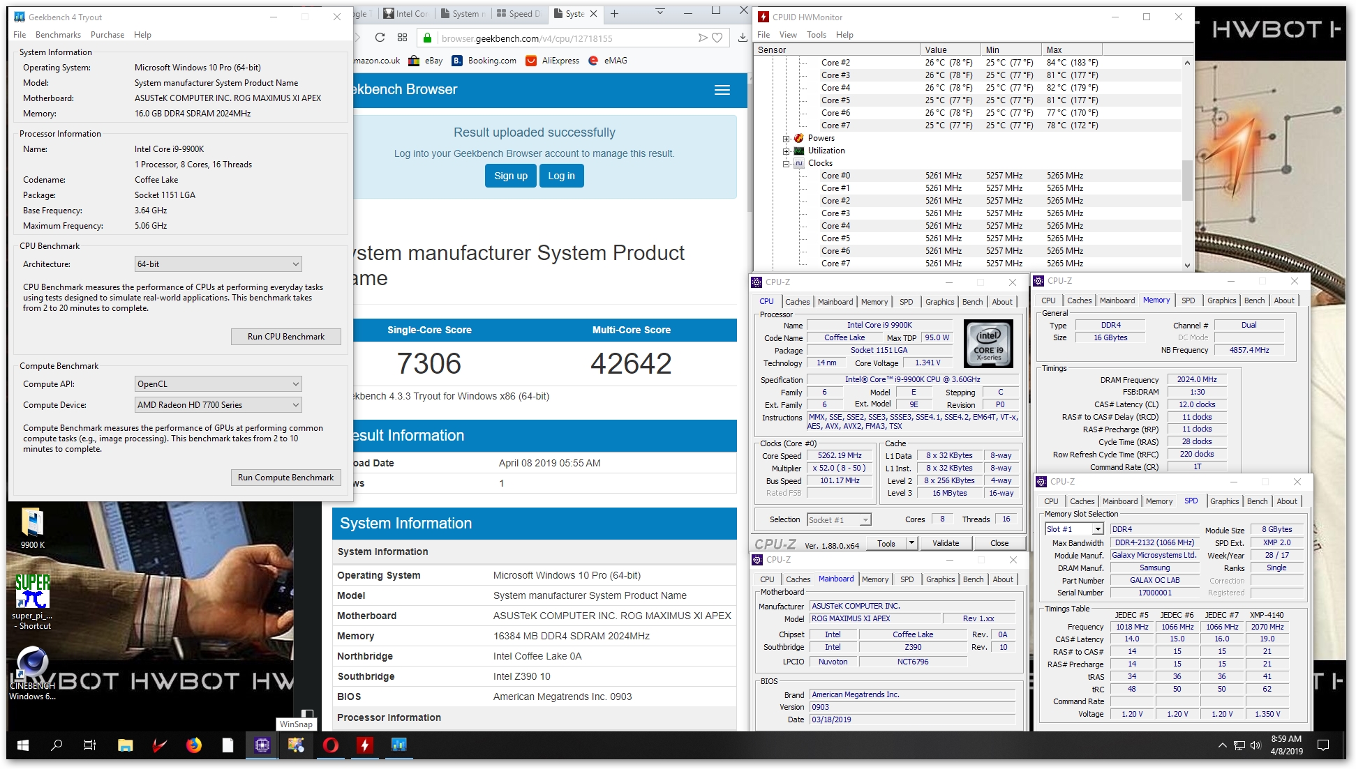Open File Explorer from the taskbar

coord(125,745)
